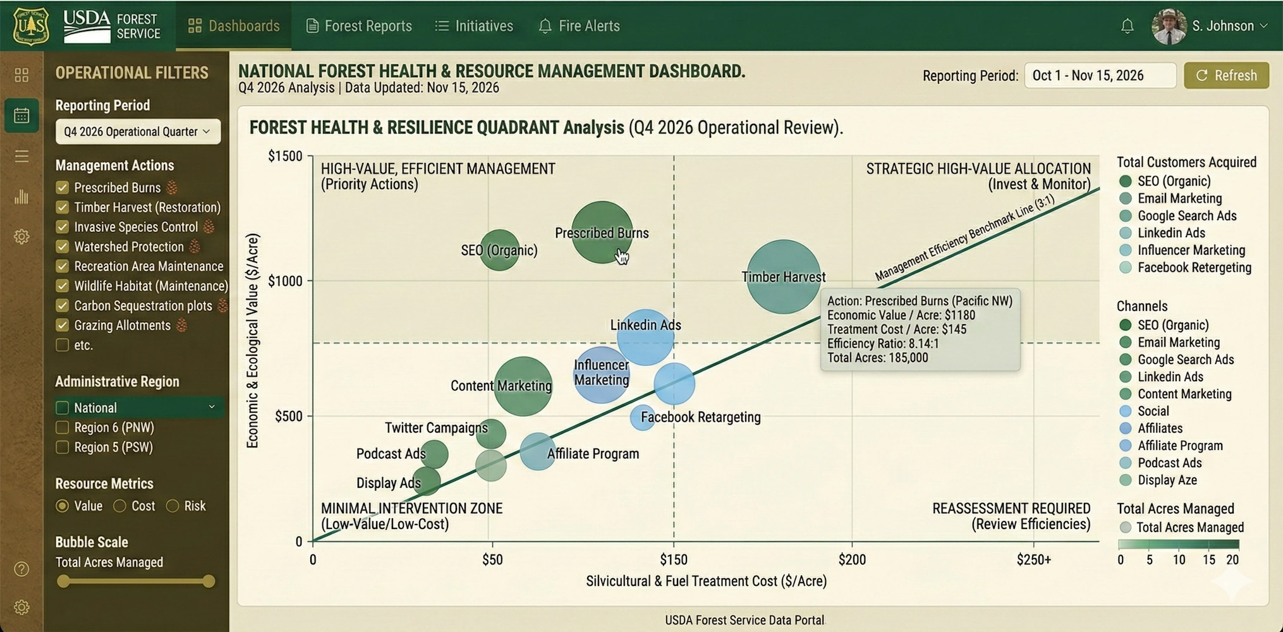This screenshot has width=1283, height=632.
Task: Click the help question mark icon
Action: [22, 568]
